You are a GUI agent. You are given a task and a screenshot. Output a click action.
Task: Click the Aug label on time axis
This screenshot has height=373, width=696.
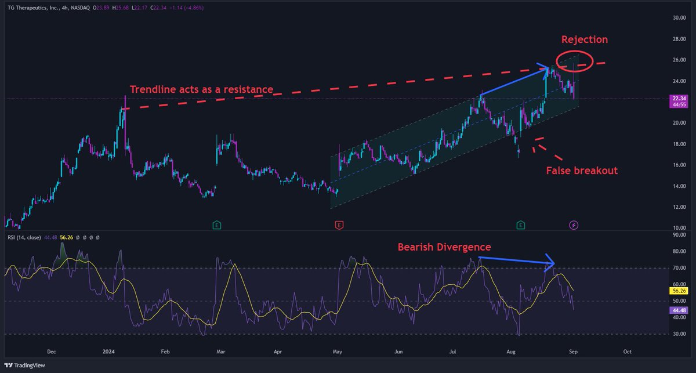point(512,352)
